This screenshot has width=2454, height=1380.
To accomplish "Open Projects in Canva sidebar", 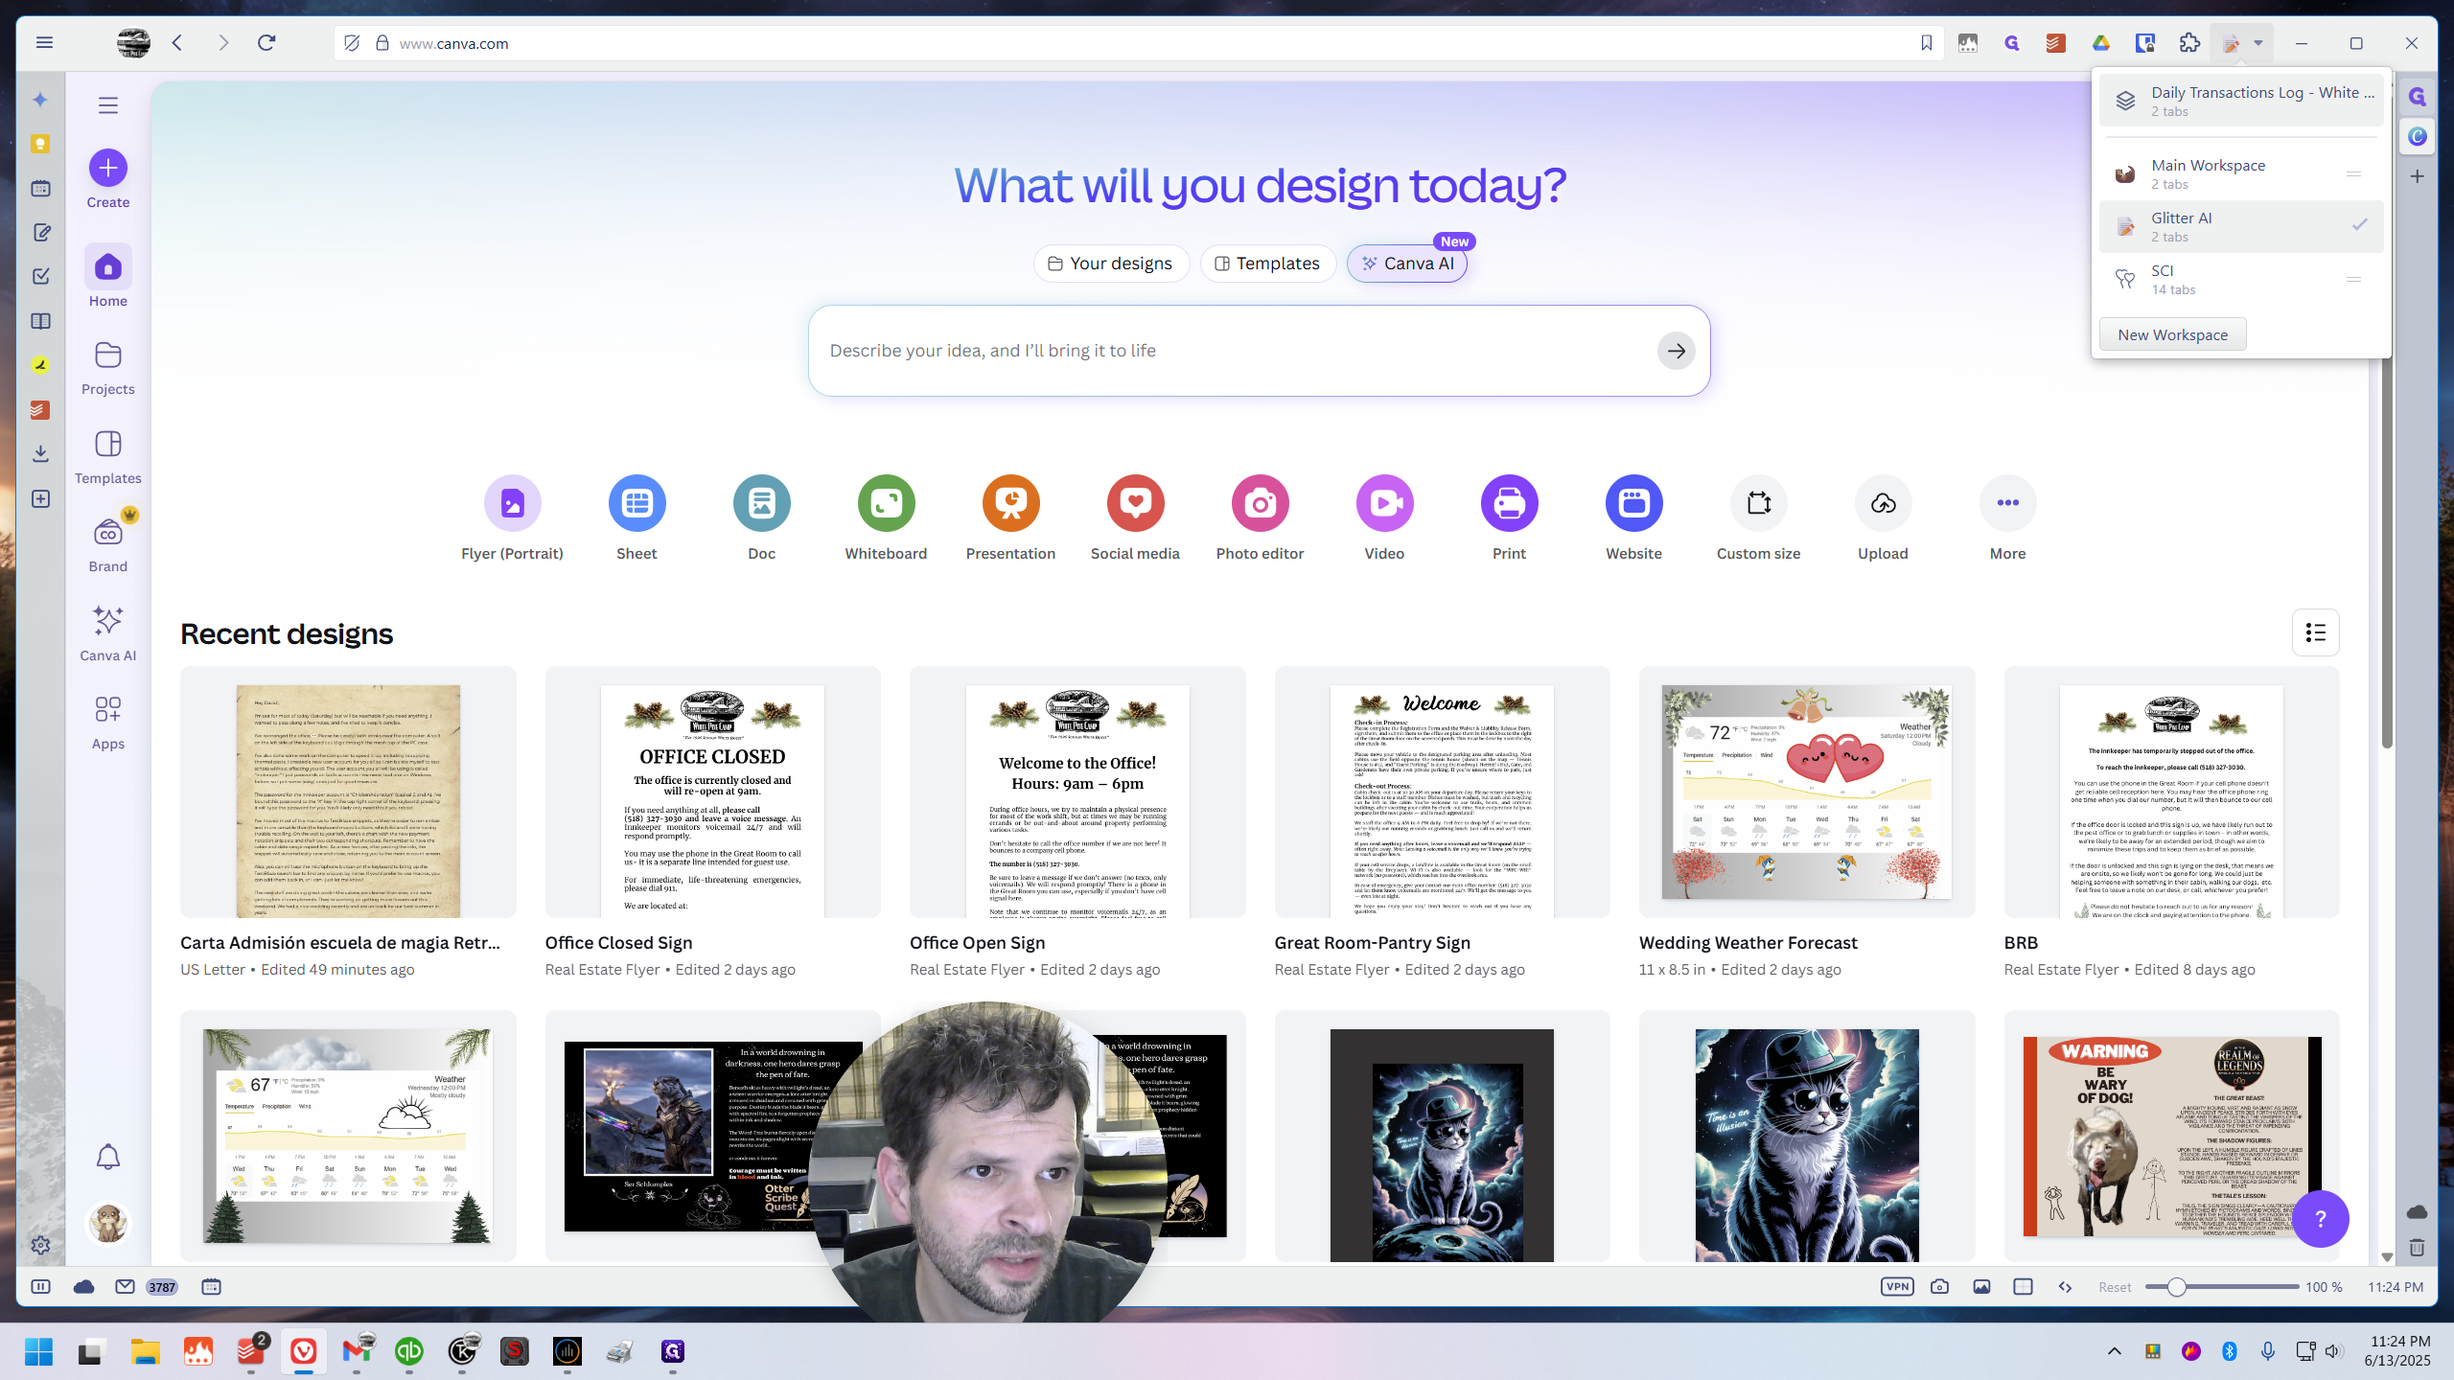I will 107,366.
